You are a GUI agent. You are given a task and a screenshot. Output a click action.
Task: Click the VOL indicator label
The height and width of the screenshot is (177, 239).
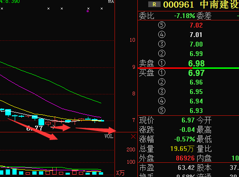tap(109, 136)
